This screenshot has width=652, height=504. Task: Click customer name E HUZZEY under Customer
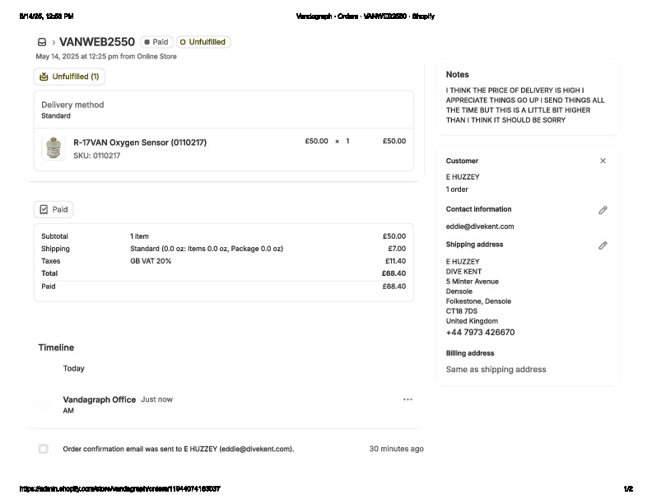coord(463,177)
